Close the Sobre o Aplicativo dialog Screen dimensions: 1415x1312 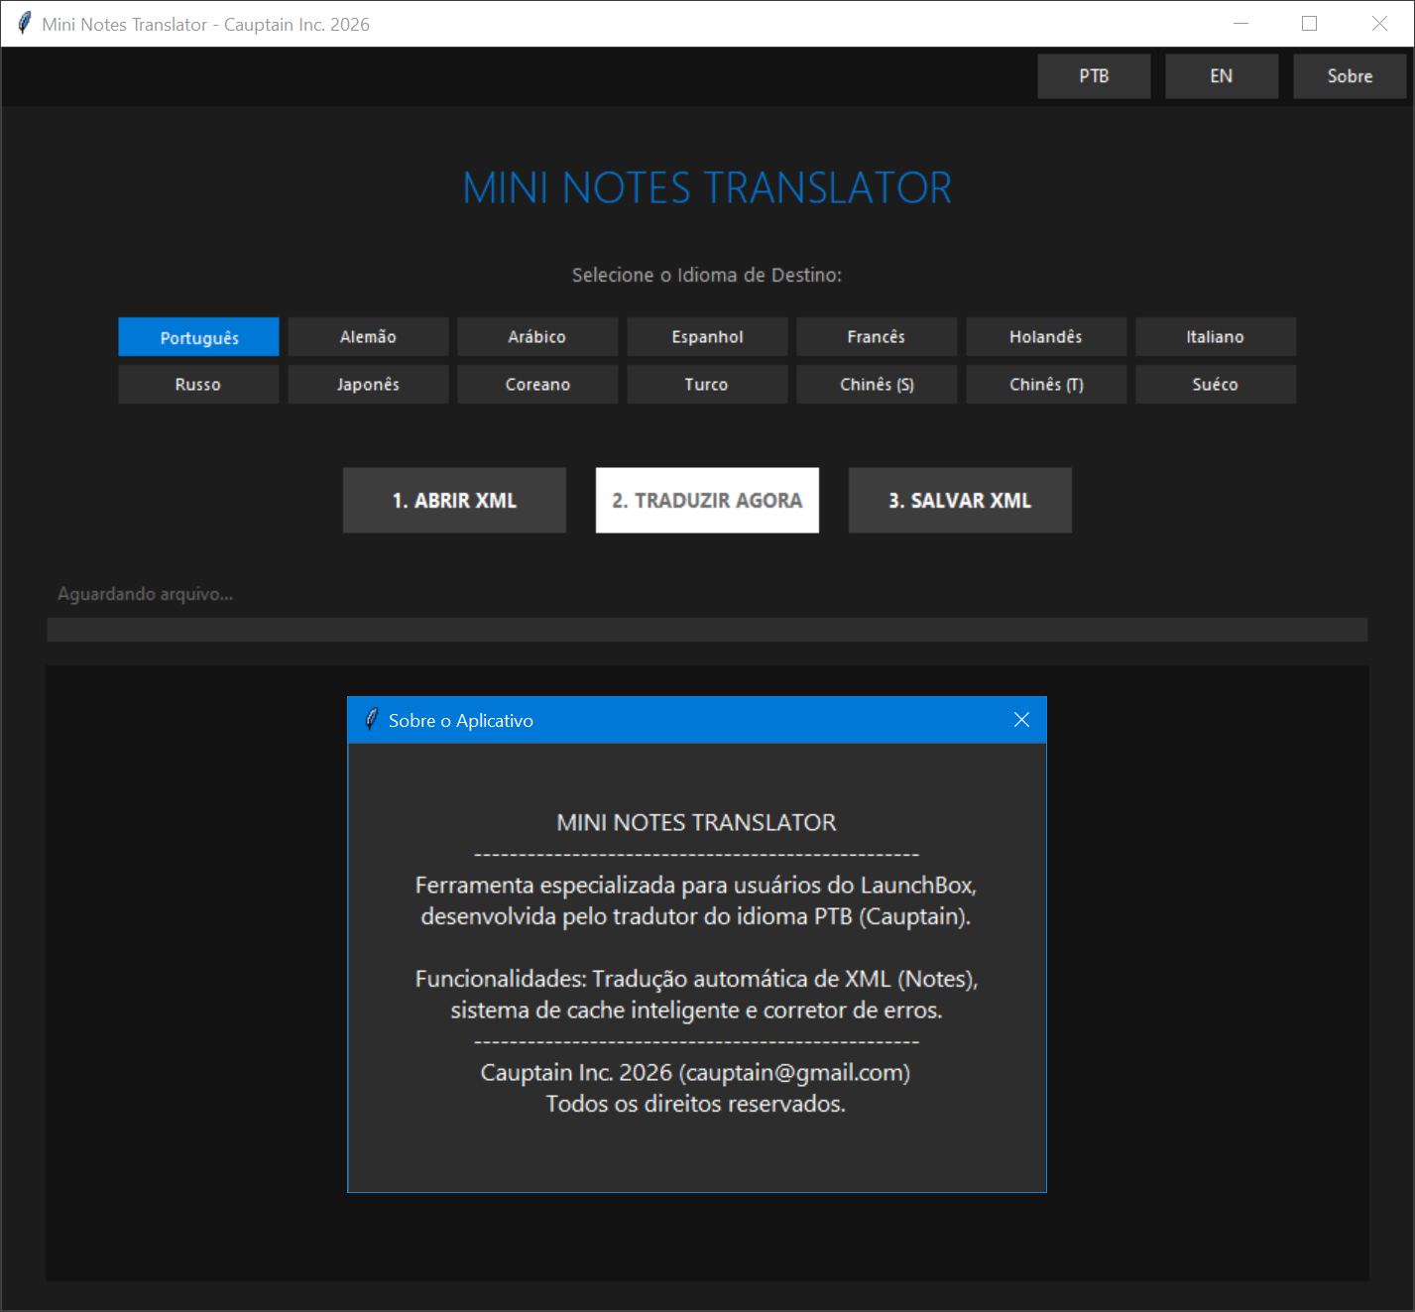[x=1021, y=720]
